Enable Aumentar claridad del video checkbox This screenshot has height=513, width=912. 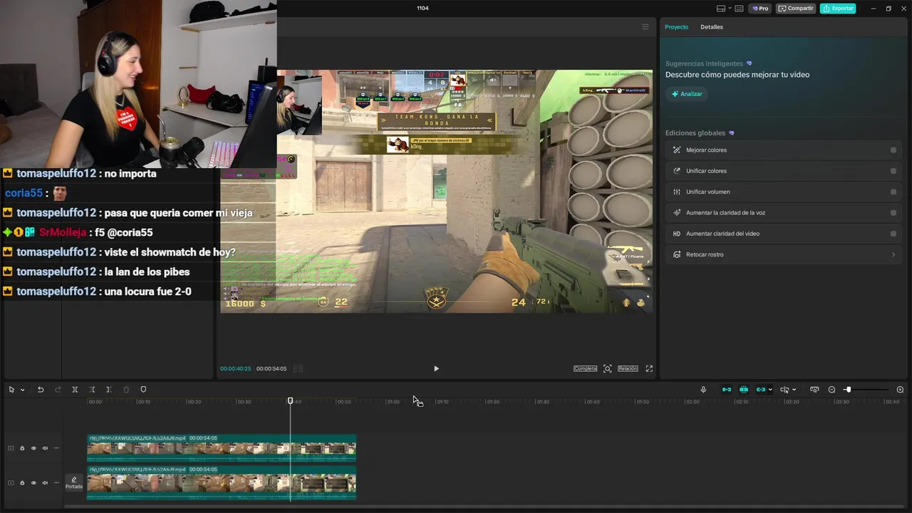point(893,234)
